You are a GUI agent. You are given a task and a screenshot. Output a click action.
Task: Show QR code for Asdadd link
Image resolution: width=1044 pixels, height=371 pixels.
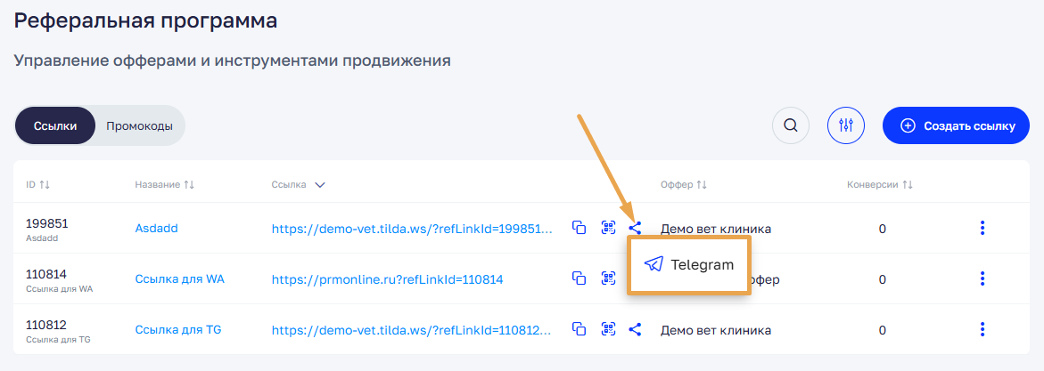tap(608, 228)
